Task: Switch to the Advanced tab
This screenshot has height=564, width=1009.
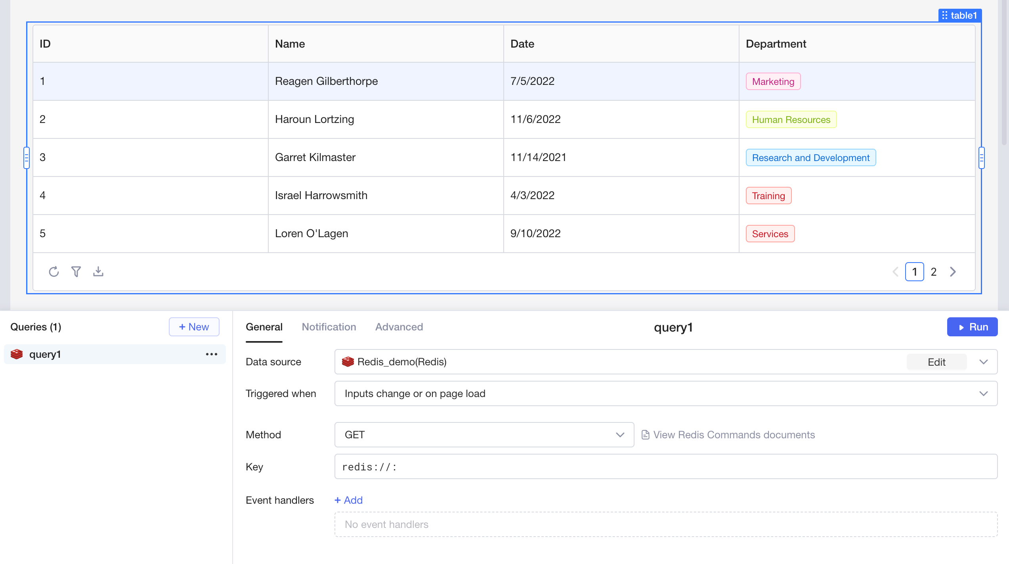Action: coord(399,327)
